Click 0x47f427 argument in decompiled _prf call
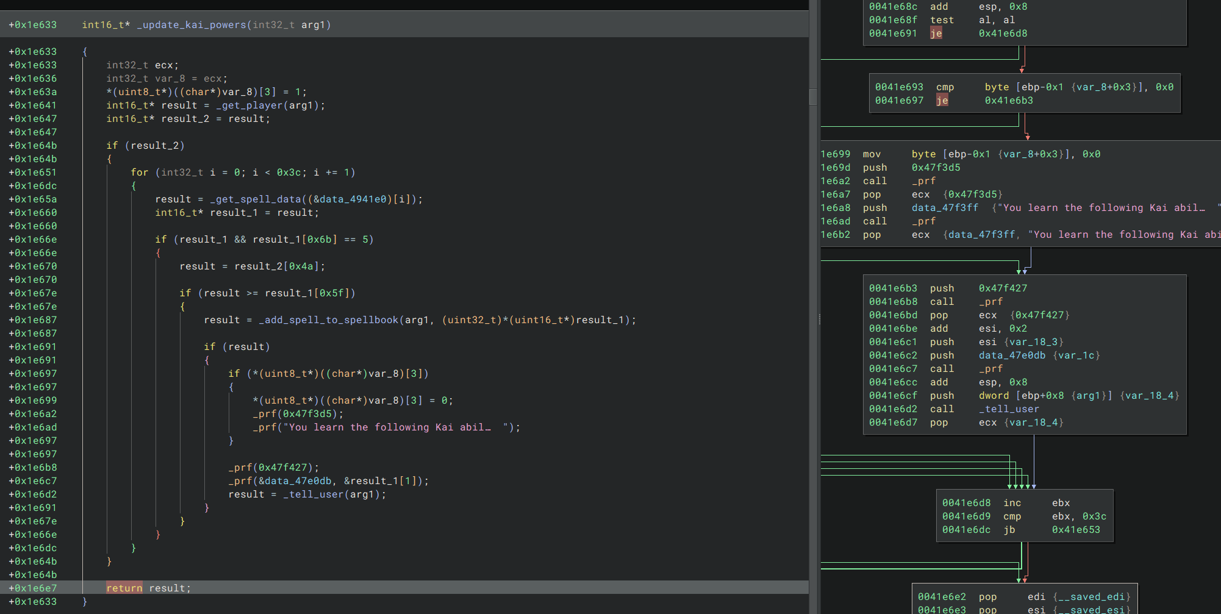The width and height of the screenshot is (1221, 614). [283, 468]
